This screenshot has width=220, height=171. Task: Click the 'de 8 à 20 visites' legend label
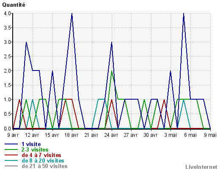[x=43, y=160]
